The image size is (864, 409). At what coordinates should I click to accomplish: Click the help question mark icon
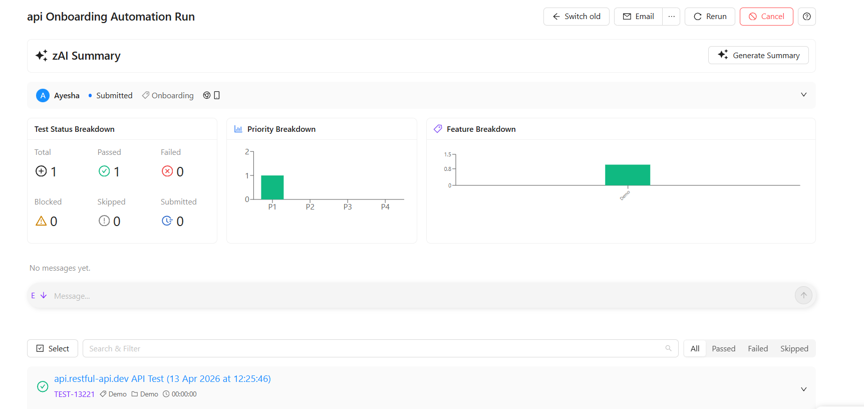806,17
